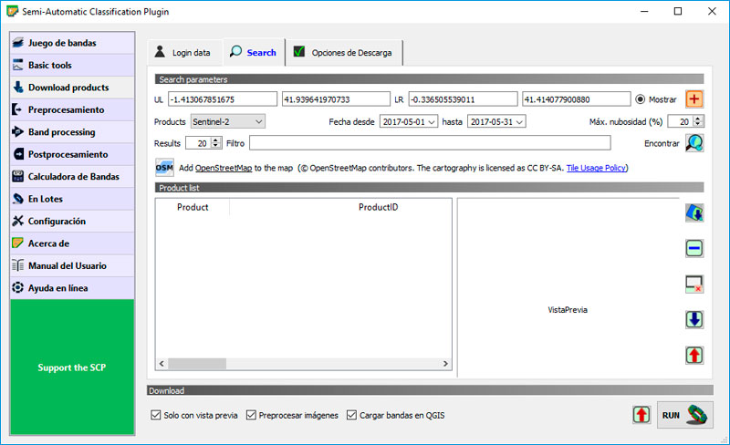Click the orange plus pointer icon
The width and height of the screenshot is (730, 445).
click(694, 99)
